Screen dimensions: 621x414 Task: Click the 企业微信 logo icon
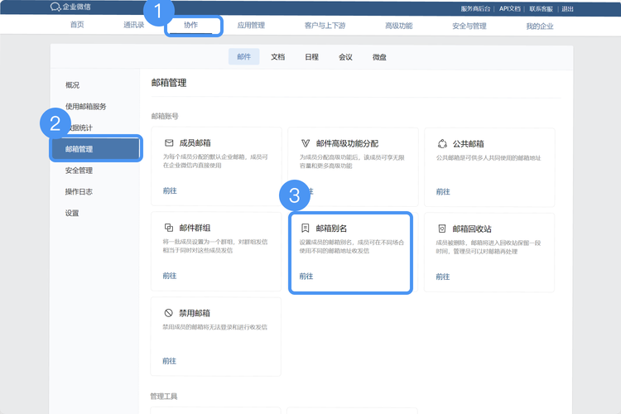55,7
